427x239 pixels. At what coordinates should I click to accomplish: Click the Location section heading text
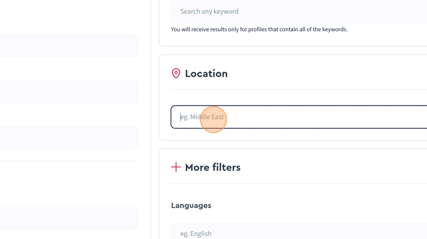point(206,73)
